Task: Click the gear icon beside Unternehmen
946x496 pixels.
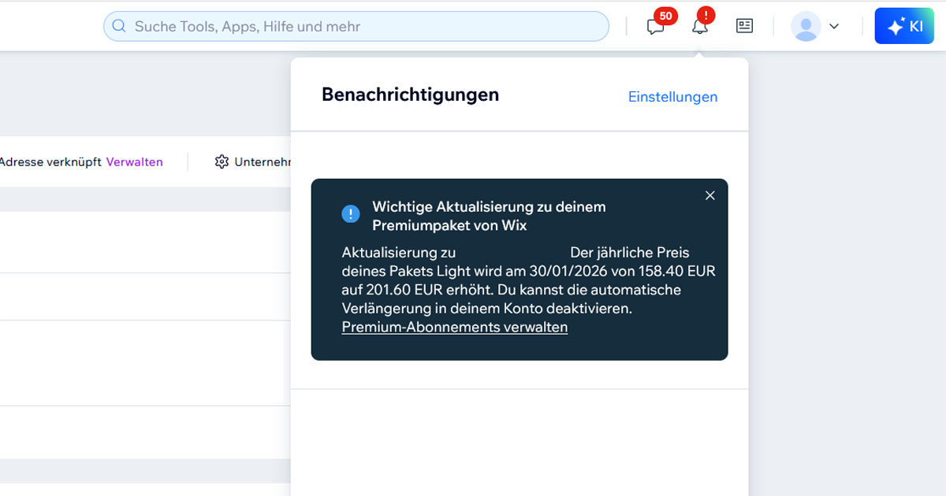Action: coord(222,161)
